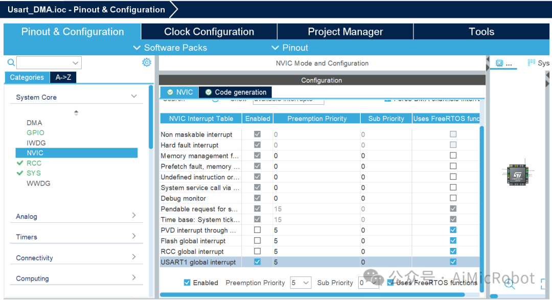Click the Usart_DMA.ioc breadcrumb title
Screen dimensions: 552x300
tap(86, 10)
